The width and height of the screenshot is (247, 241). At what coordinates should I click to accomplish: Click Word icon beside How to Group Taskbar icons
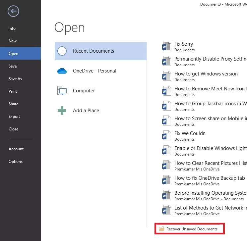pos(166,106)
